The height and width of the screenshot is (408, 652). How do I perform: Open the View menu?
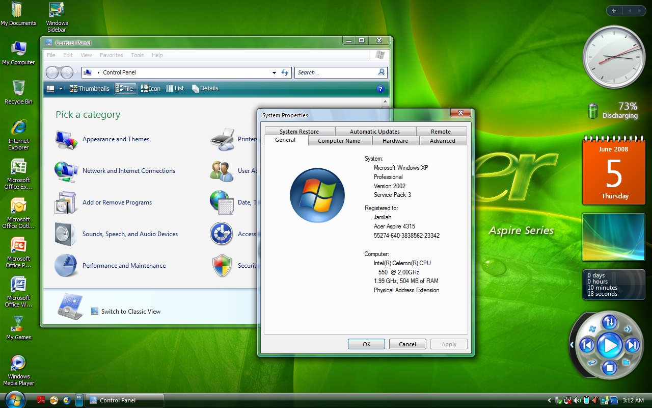86,55
